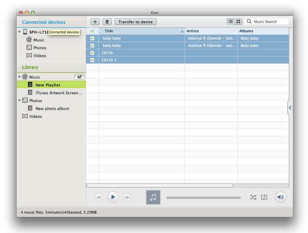Minimize the Kies window
The image size is (308, 233).
click(x=27, y=13)
